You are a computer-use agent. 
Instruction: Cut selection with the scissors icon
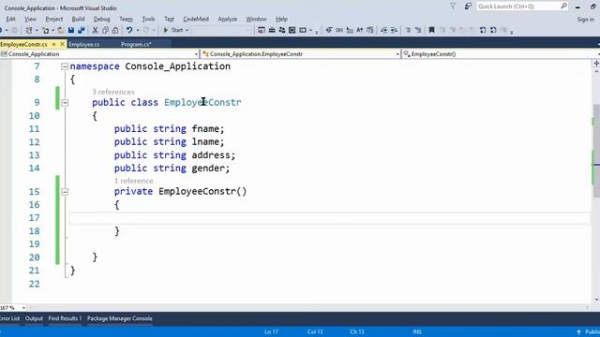[x=96, y=30]
